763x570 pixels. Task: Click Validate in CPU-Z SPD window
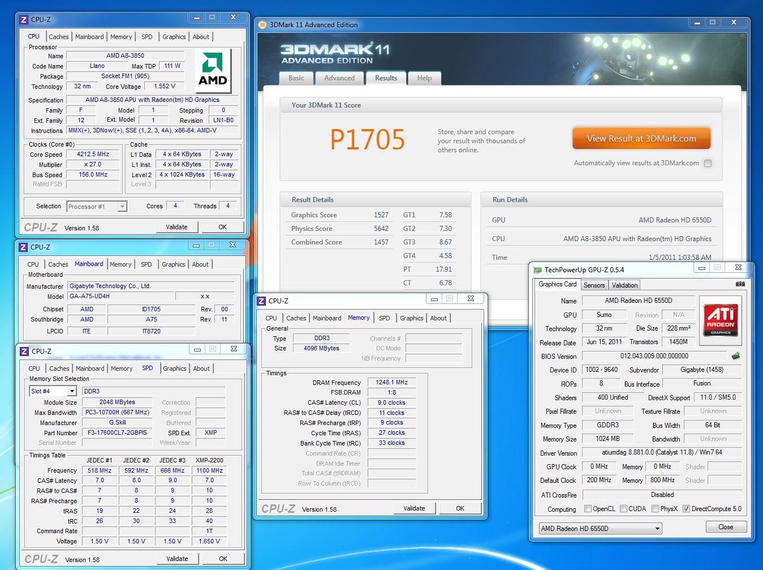[177, 559]
